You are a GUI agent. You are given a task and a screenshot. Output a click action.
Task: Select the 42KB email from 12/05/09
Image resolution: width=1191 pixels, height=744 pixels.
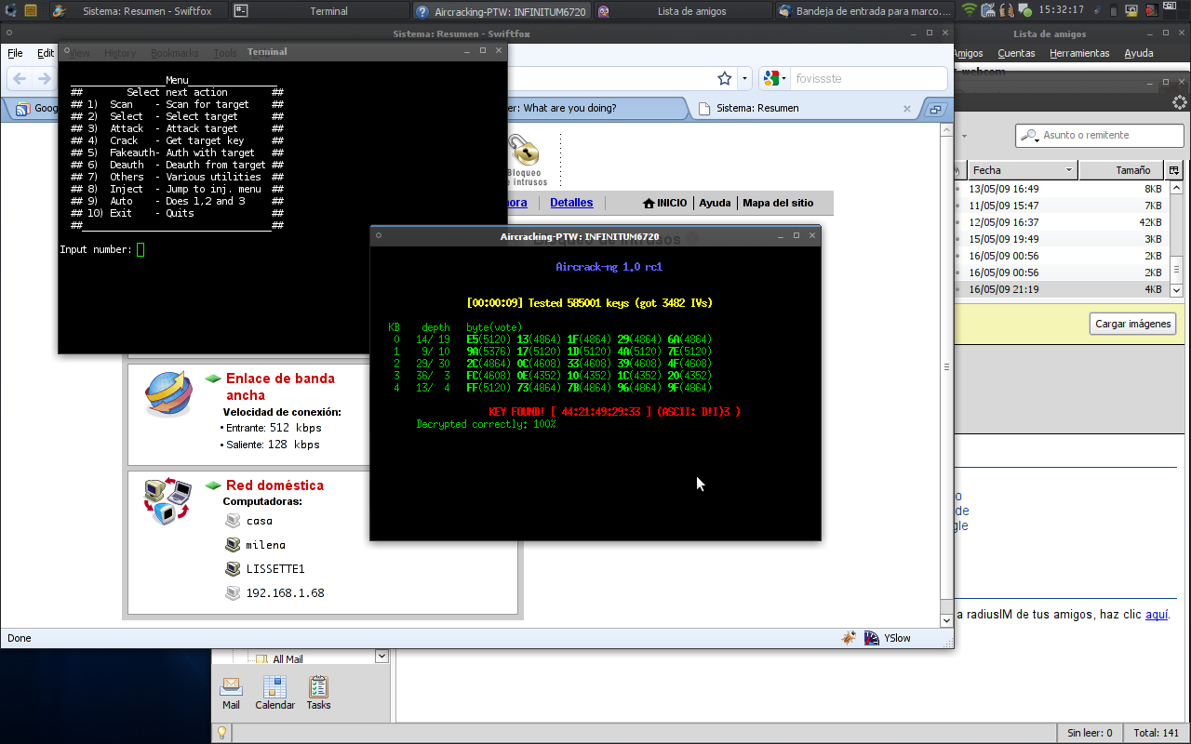[1061, 222]
